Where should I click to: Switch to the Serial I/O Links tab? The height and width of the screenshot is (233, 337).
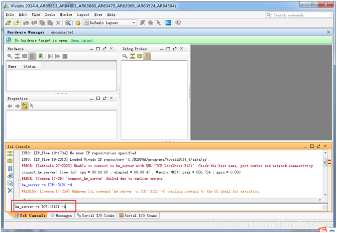[x=96, y=216]
